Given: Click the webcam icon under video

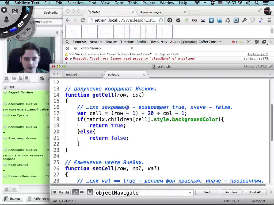Looking at the screenshot, I should [14, 78].
